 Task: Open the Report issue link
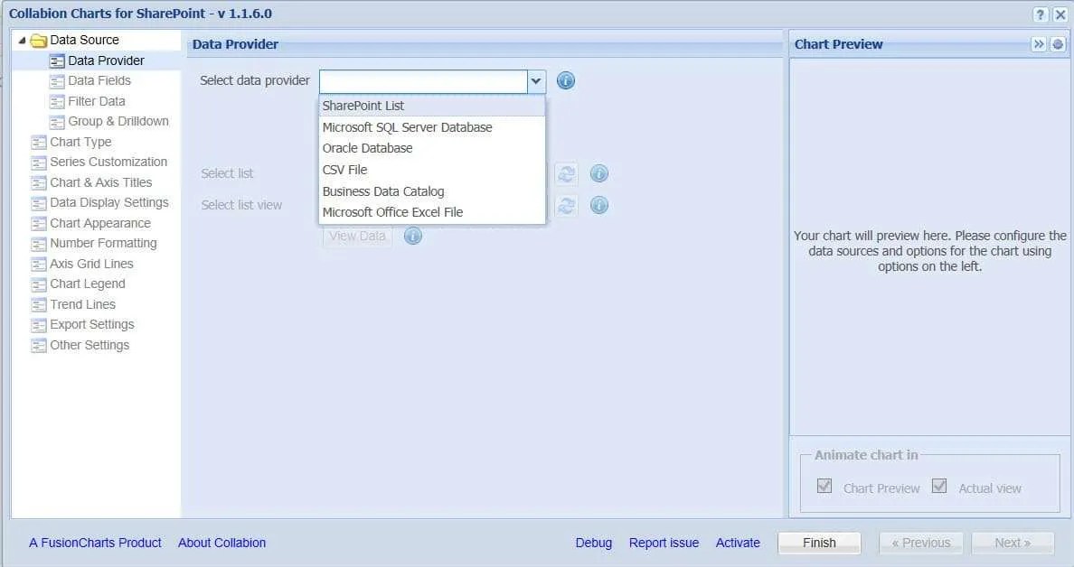tap(664, 543)
